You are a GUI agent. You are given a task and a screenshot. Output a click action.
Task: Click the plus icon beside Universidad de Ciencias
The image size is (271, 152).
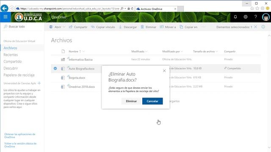tap(39, 83)
